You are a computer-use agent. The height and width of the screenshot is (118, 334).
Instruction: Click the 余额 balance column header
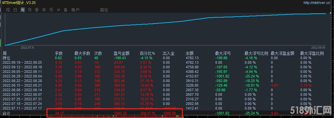tap(190, 54)
